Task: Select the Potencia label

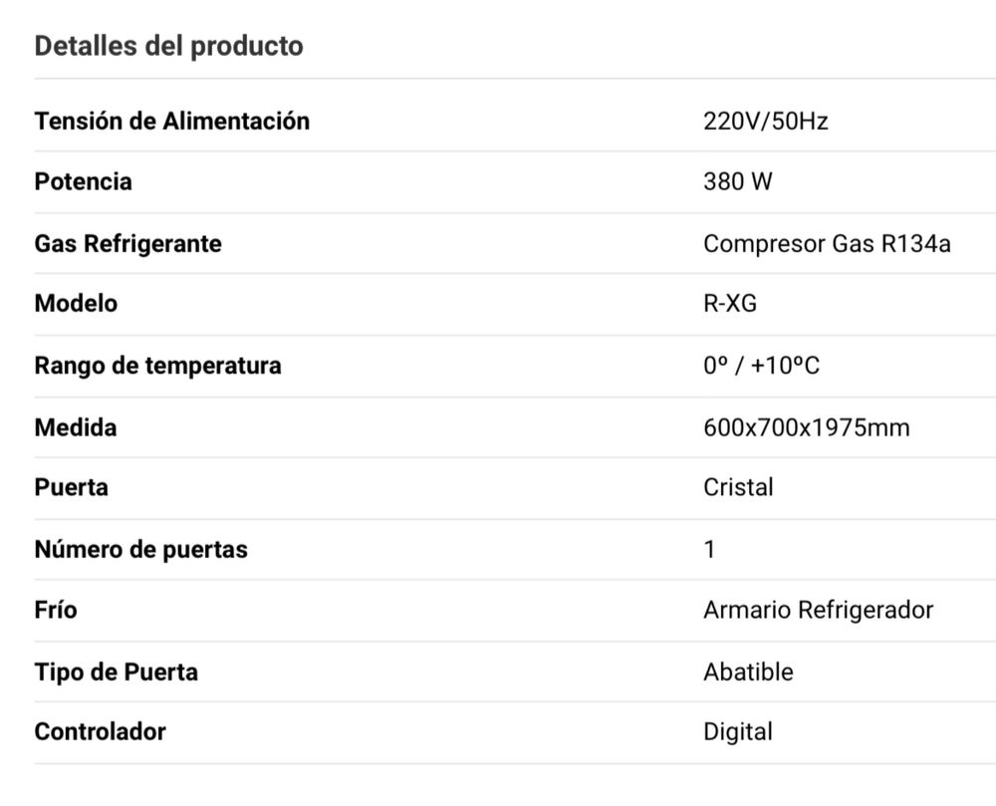Action: (84, 181)
